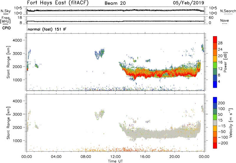Click "Slant Range [km]" label of power panel

tap(8, 62)
